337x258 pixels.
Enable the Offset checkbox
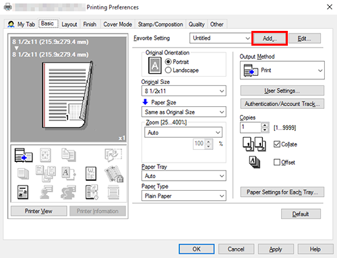click(x=277, y=162)
